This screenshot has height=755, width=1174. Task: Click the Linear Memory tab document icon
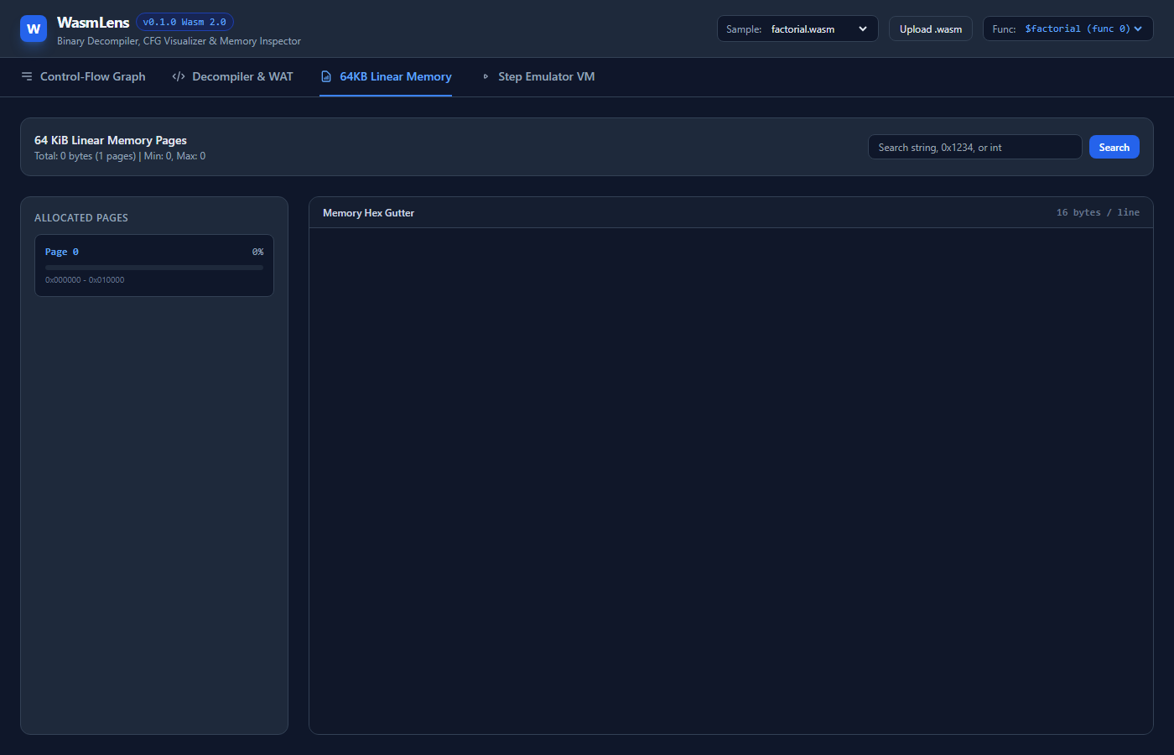pyautogui.click(x=326, y=76)
